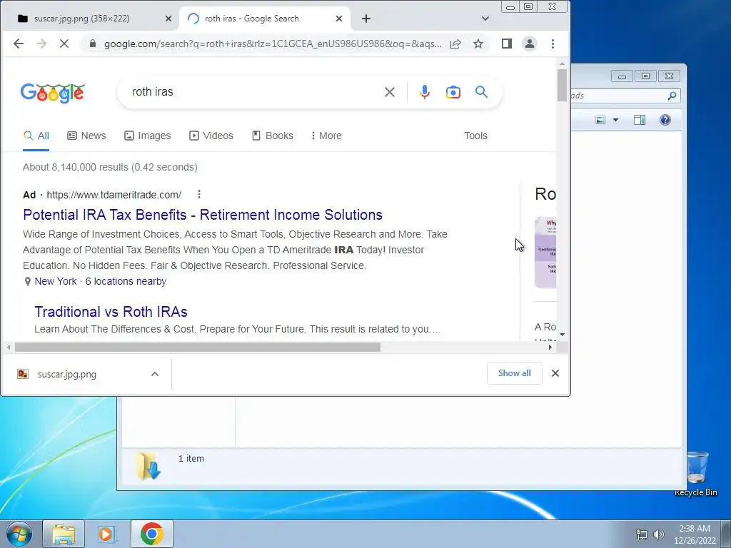Click the horizontal scrollbar thumb
This screenshot has height=548, width=731.
point(197,347)
